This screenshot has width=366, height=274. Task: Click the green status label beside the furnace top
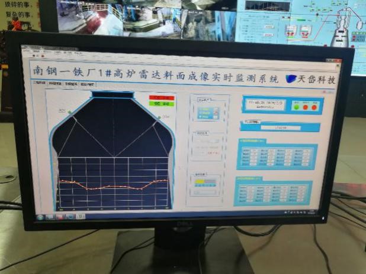tap(162, 103)
